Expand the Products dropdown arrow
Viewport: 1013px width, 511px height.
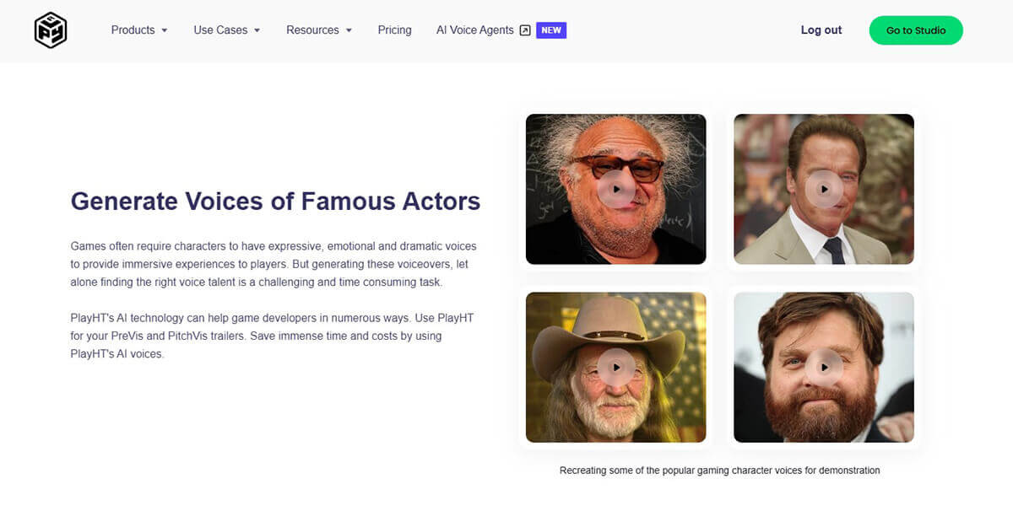point(165,30)
